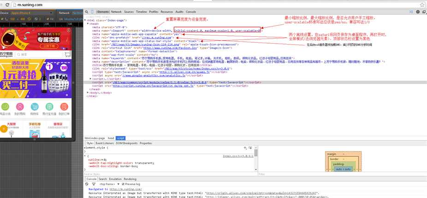427x198 pixels.
Task: Click the shopping cart icon in mobile page
Action: pos(67,55)
